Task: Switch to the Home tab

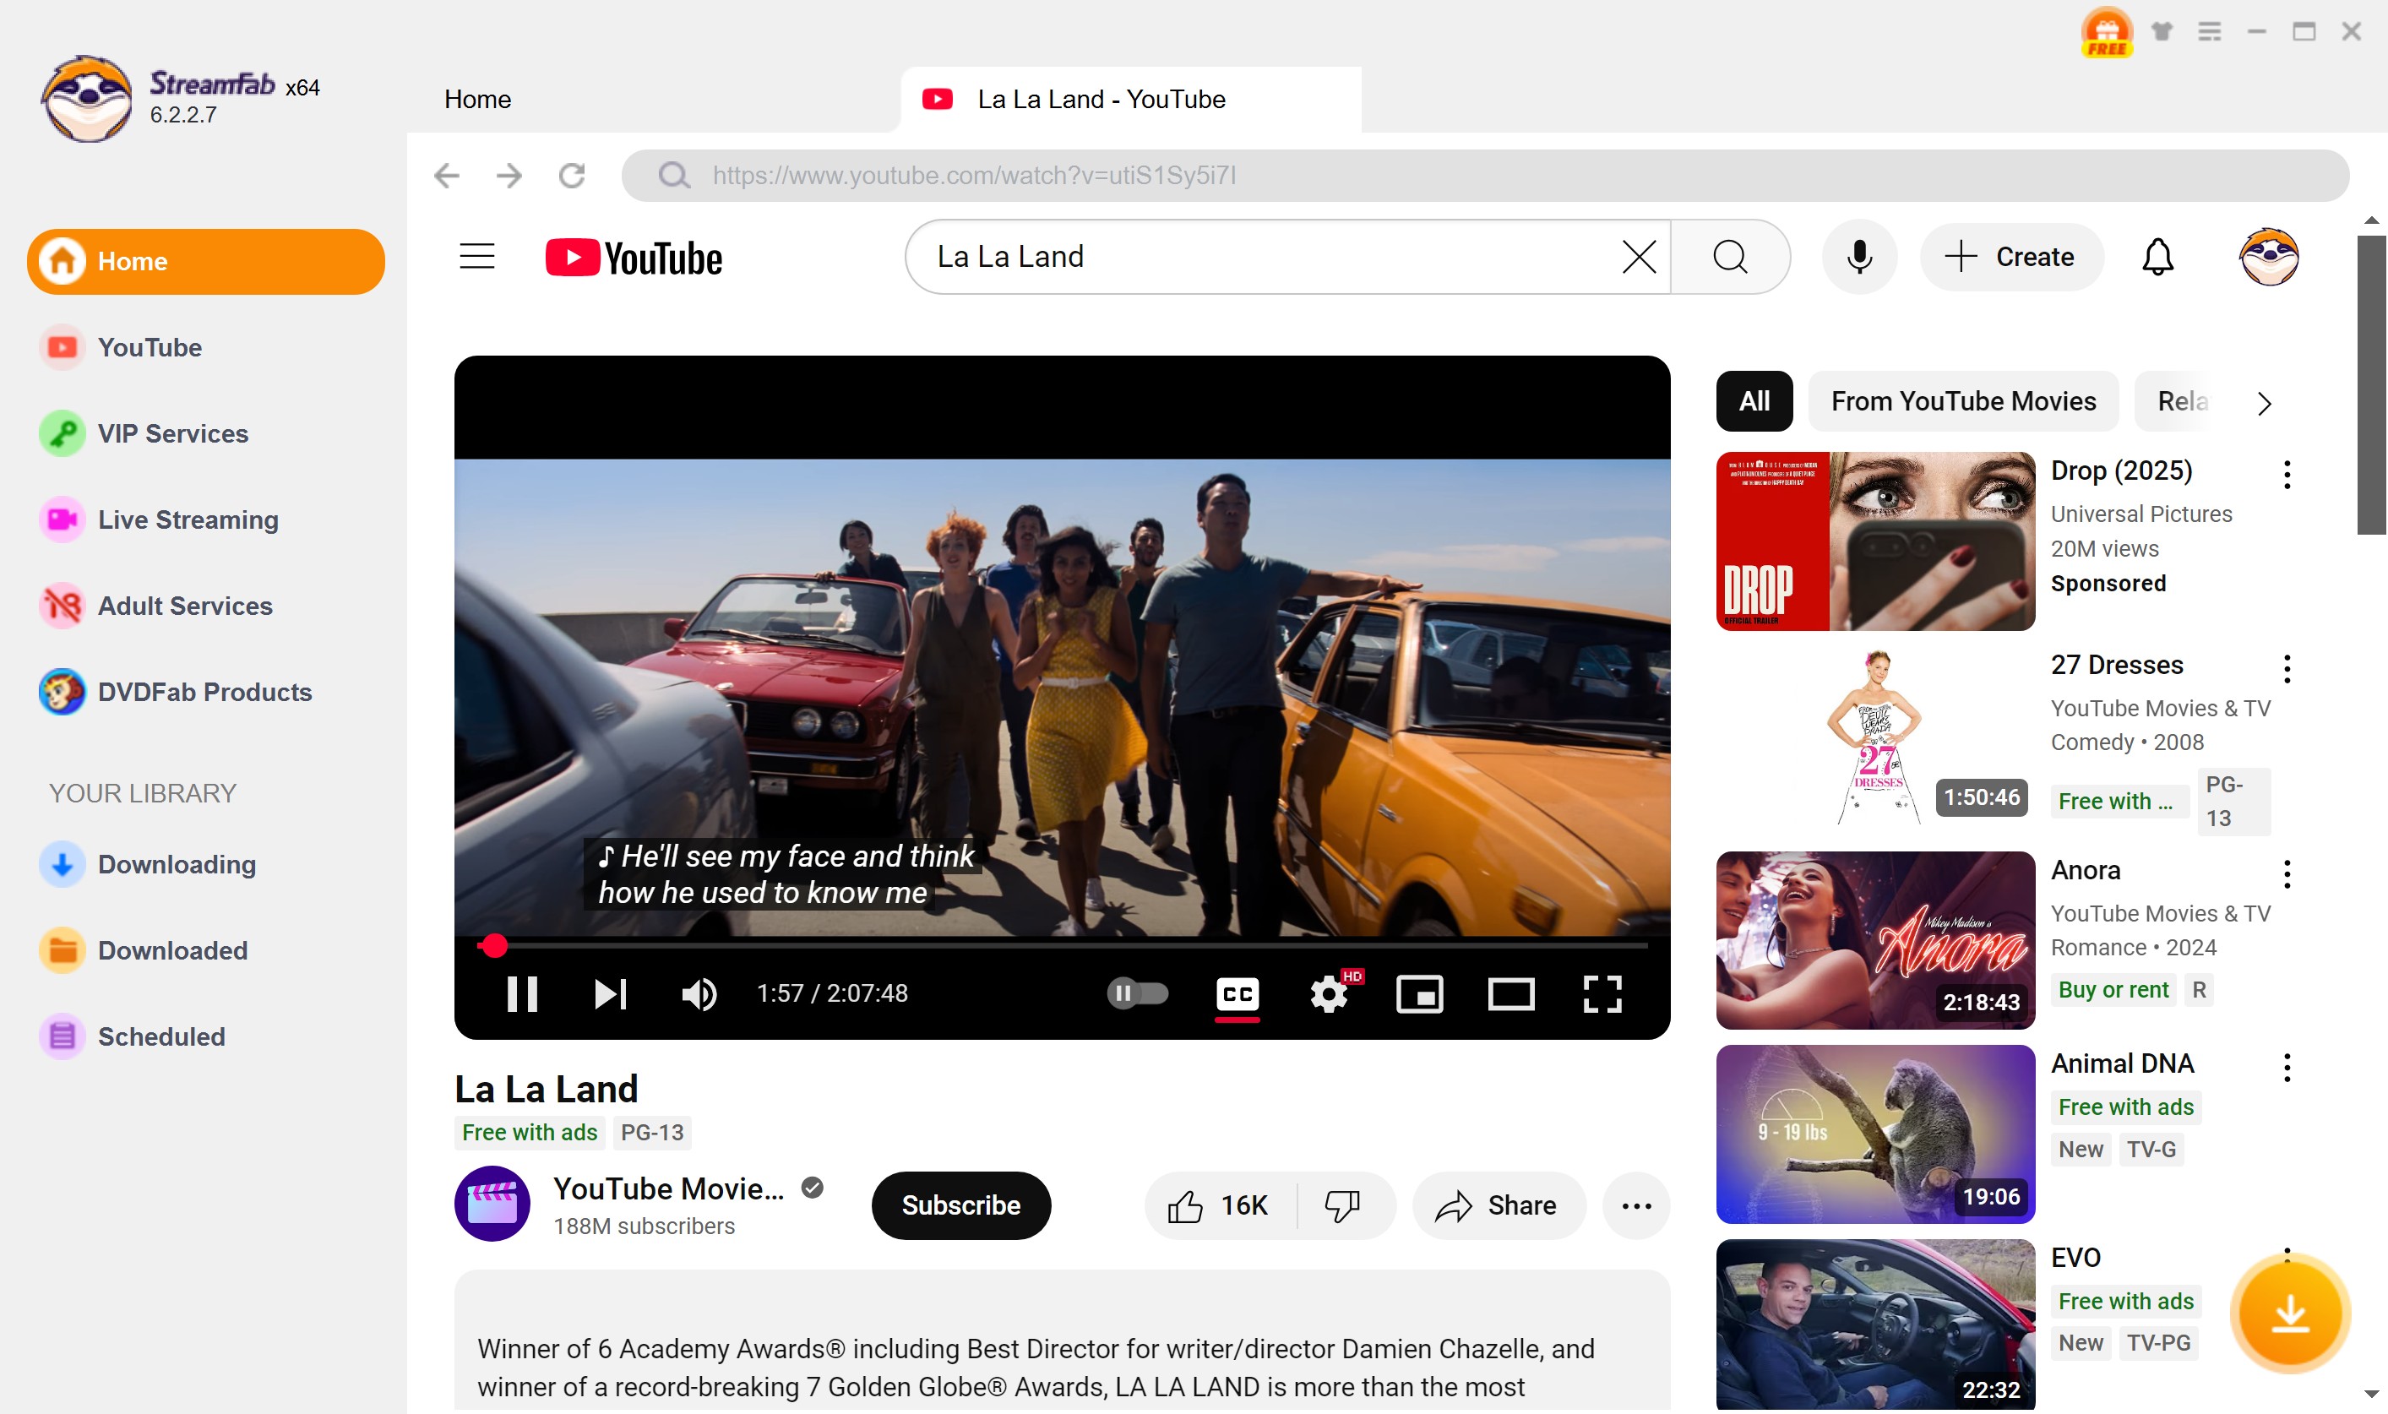Action: point(477,99)
